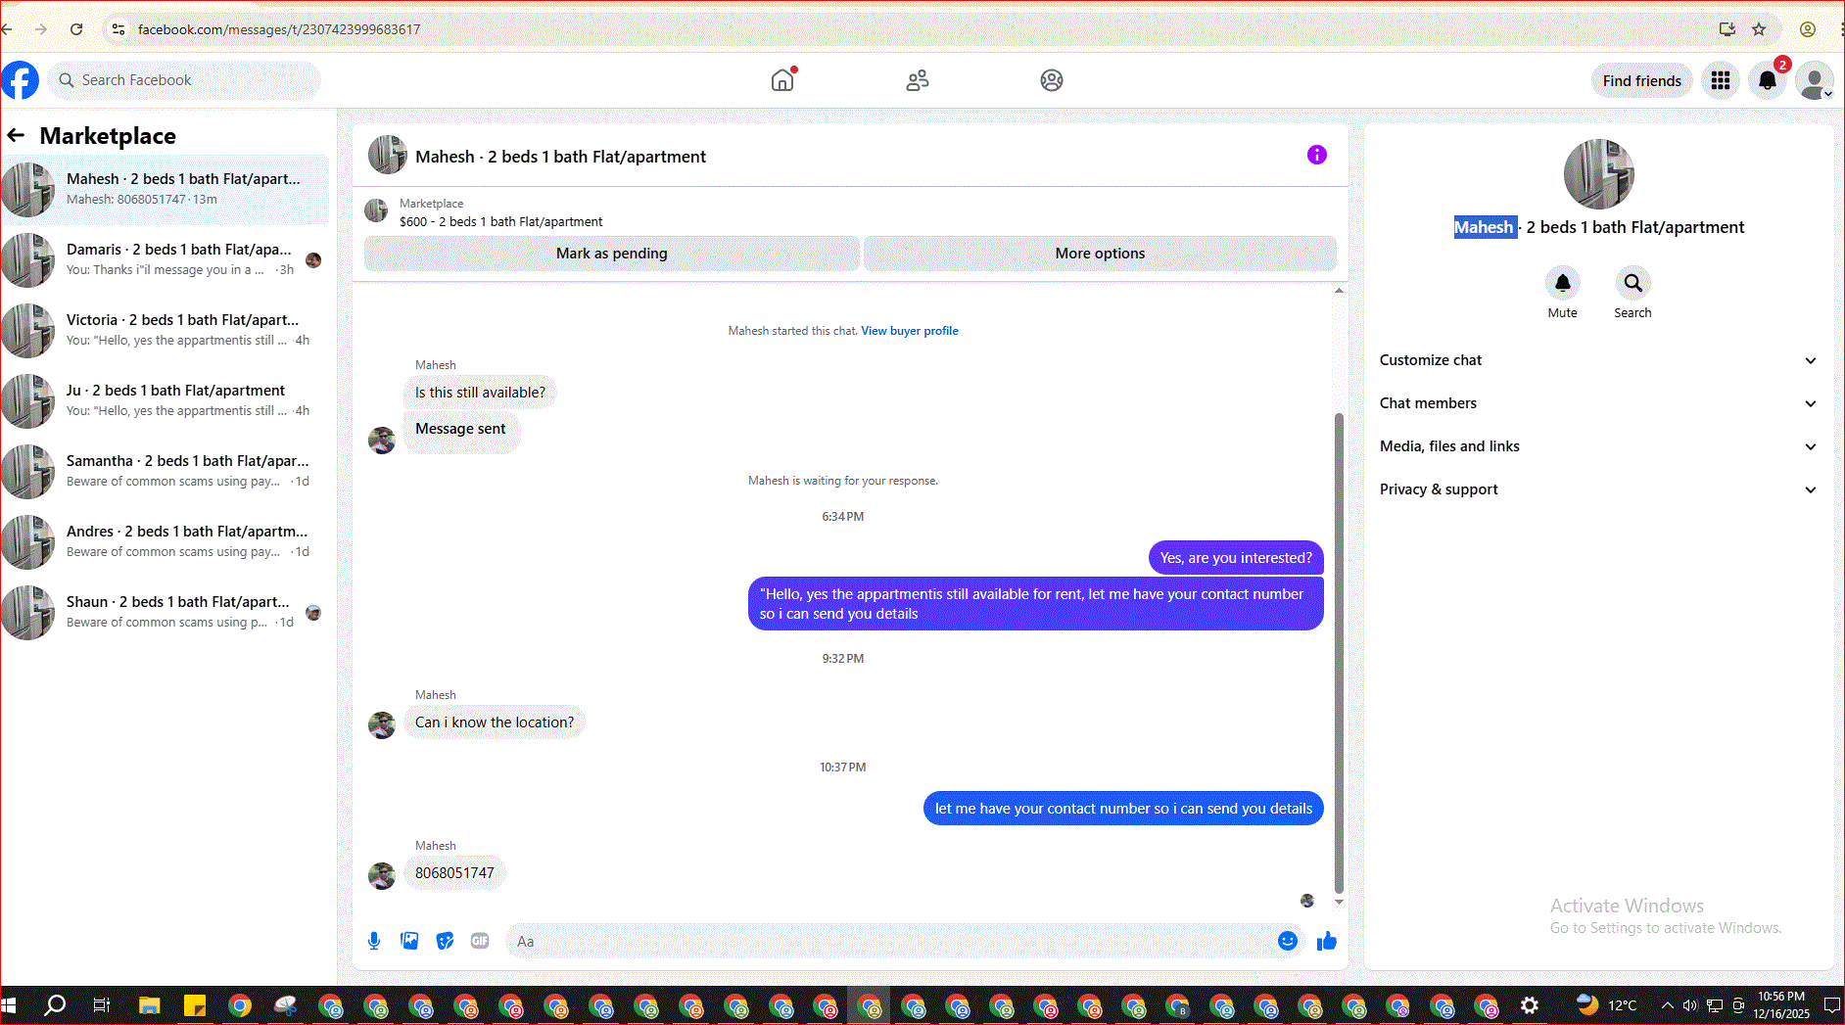Open the weather widget showing 12°C
The width and height of the screenshot is (1845, 1025).
click(1604, 1005)
